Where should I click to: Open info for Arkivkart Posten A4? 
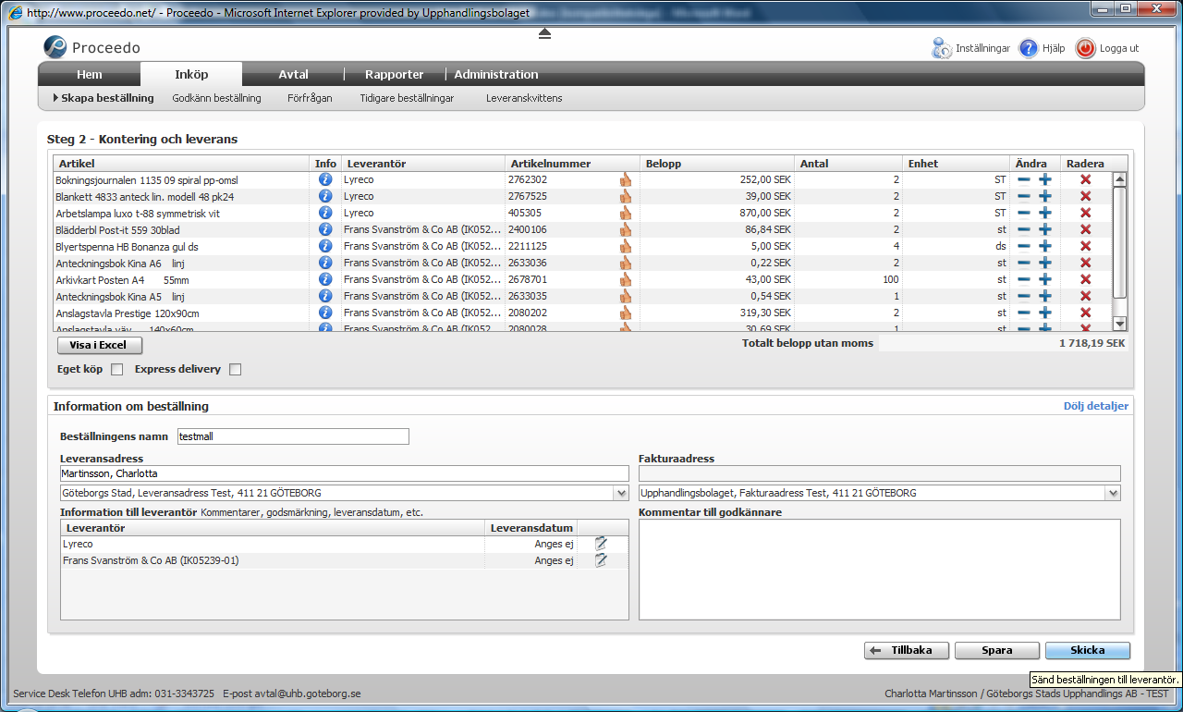(325, 279)
